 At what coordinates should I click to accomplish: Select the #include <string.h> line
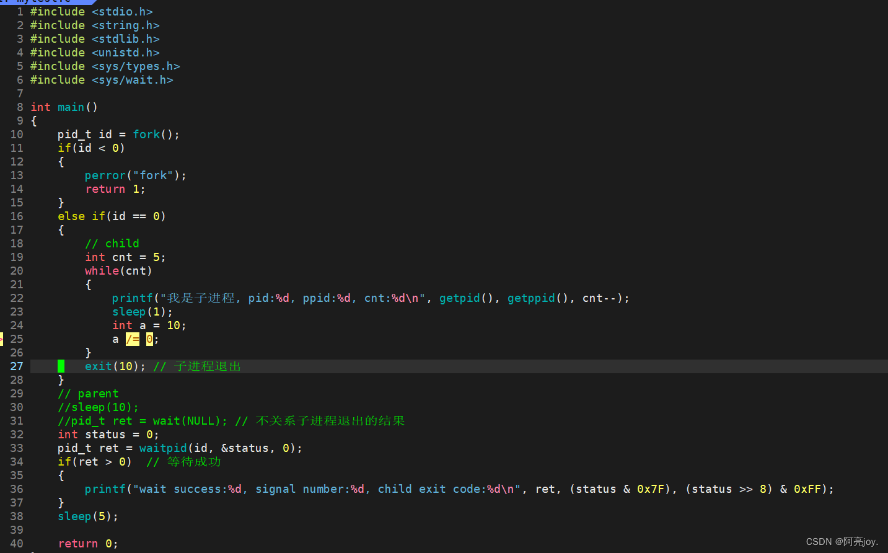pos(95,25)
